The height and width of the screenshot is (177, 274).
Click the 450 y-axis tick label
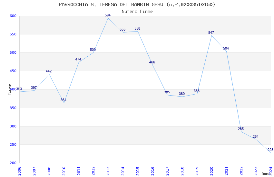[x=13, y=71]
